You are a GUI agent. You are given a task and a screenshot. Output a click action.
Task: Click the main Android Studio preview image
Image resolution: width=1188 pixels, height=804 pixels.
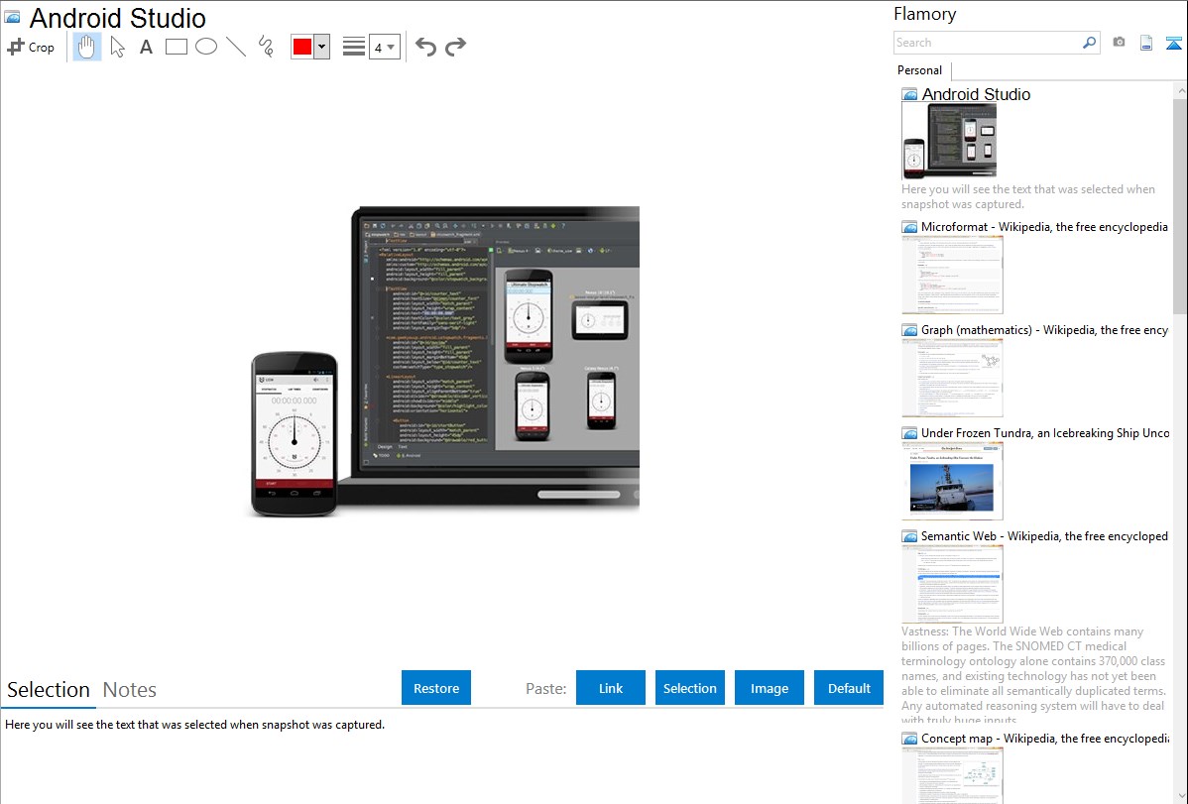[x=444, y=362]
